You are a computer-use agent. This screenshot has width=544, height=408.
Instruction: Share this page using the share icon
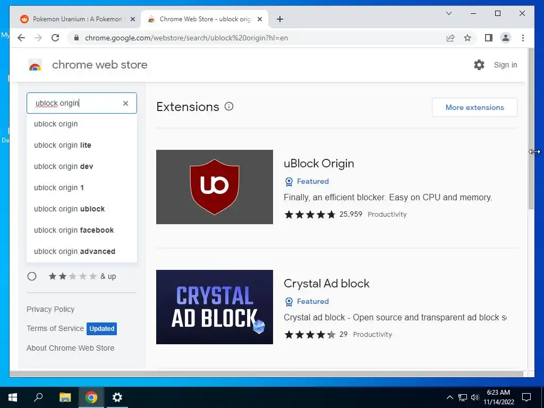pos(450,38)
